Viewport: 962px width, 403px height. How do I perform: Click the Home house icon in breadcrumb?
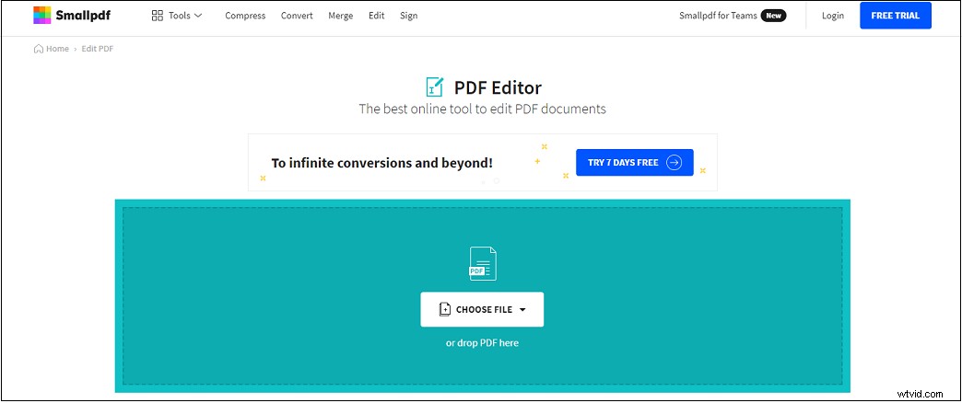pos(39,49)
